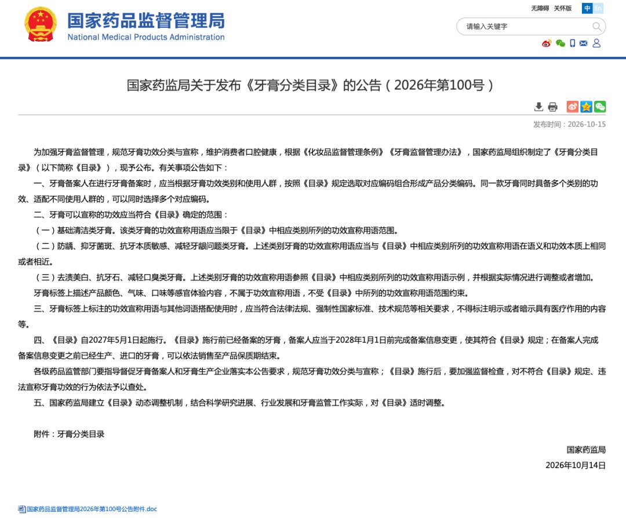Click paragraph starting （三）去渍美白

tap(315, 278)
